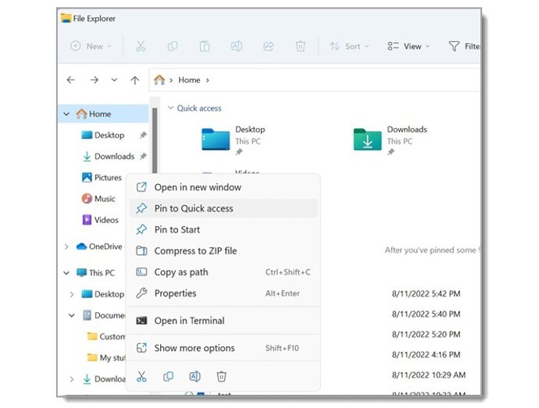This screenshot has width=539, height=408.
Task: Click the Share icon in the top toolbar
Action: 269,46
